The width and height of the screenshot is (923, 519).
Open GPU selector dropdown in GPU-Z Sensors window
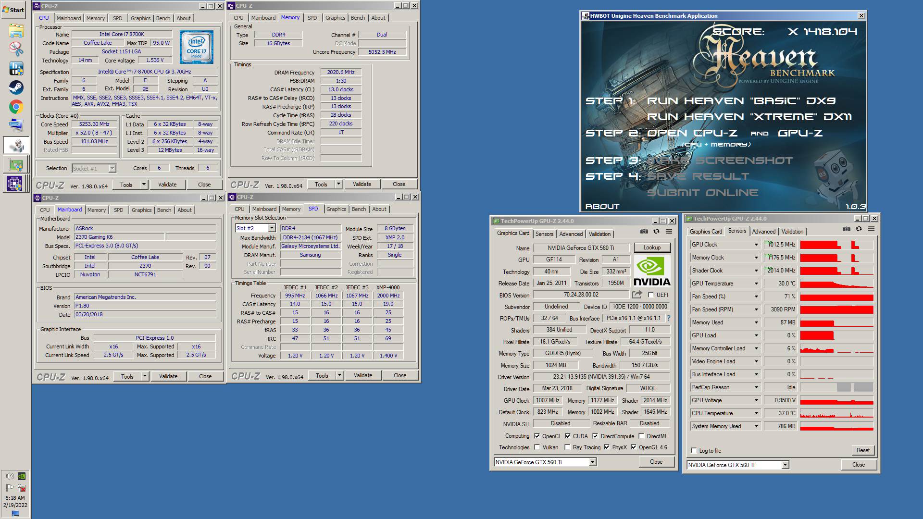785,465
